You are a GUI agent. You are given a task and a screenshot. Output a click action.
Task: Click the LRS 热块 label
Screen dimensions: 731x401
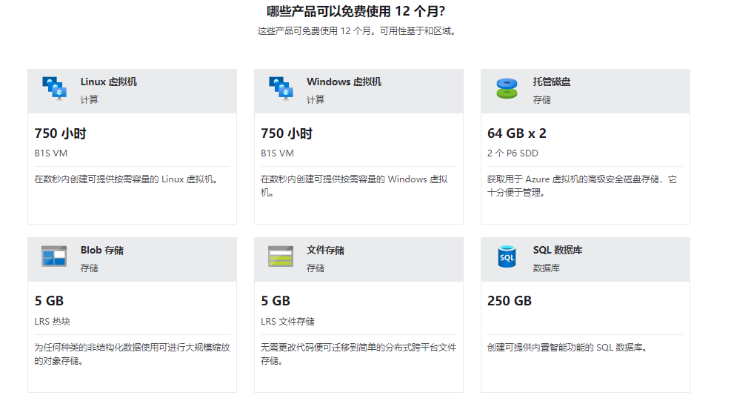(x=53, y=322)
